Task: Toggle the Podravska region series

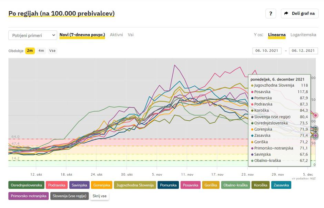Action: (57, 185)
